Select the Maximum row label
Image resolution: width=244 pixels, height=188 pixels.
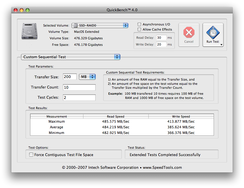click(57, 122)
